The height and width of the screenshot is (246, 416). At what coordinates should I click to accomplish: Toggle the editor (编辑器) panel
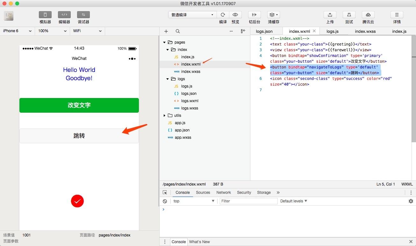pyautogui.click(x=64, y=15)
